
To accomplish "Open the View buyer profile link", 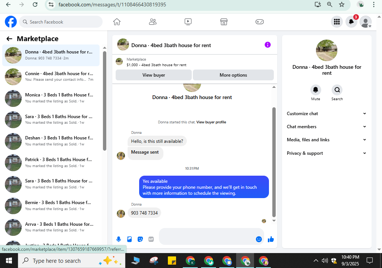I will coord(211,122).
